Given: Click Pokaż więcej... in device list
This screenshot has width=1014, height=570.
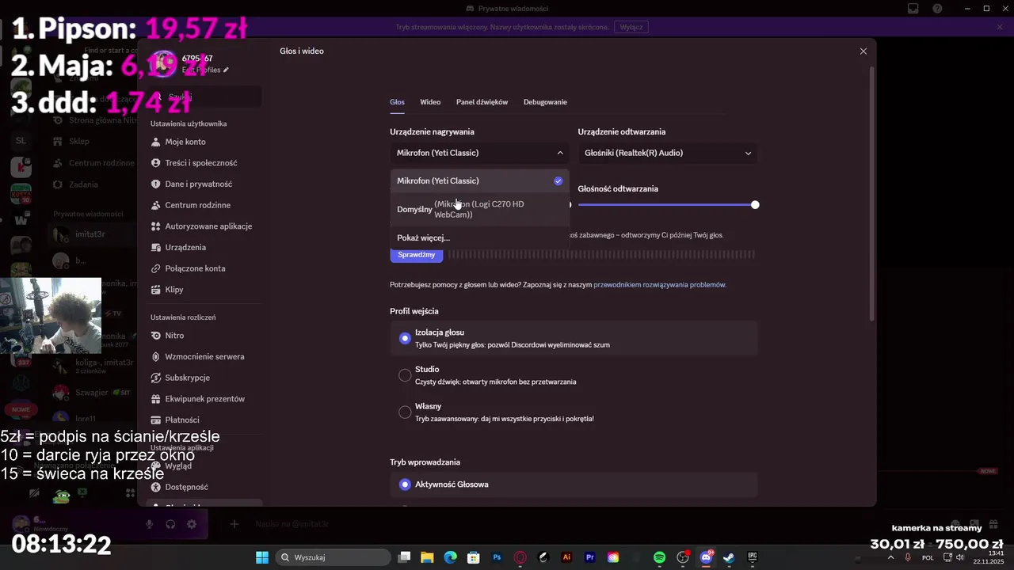Looking at the screenshot, I should pyautogui.click(x=424, y=237).
